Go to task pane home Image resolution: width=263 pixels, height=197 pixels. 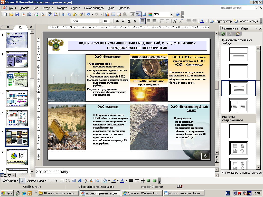(238, 34)
